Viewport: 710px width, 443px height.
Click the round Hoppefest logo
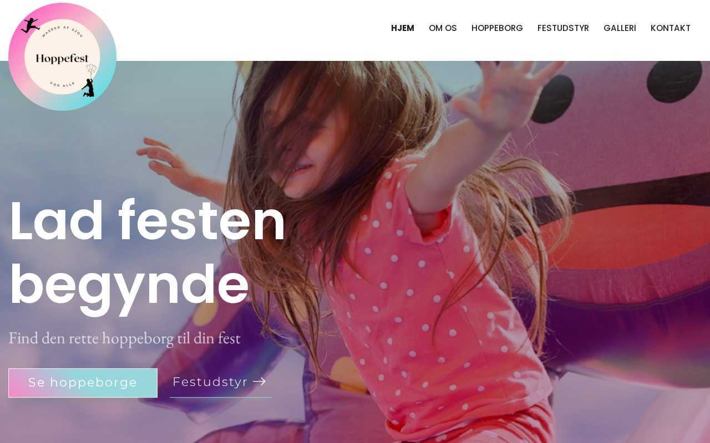(x=62, y=56)
